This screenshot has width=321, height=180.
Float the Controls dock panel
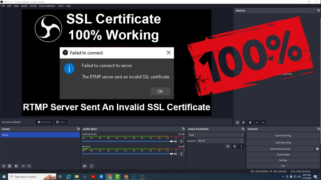pyautogui.click(x=318, y=129)
